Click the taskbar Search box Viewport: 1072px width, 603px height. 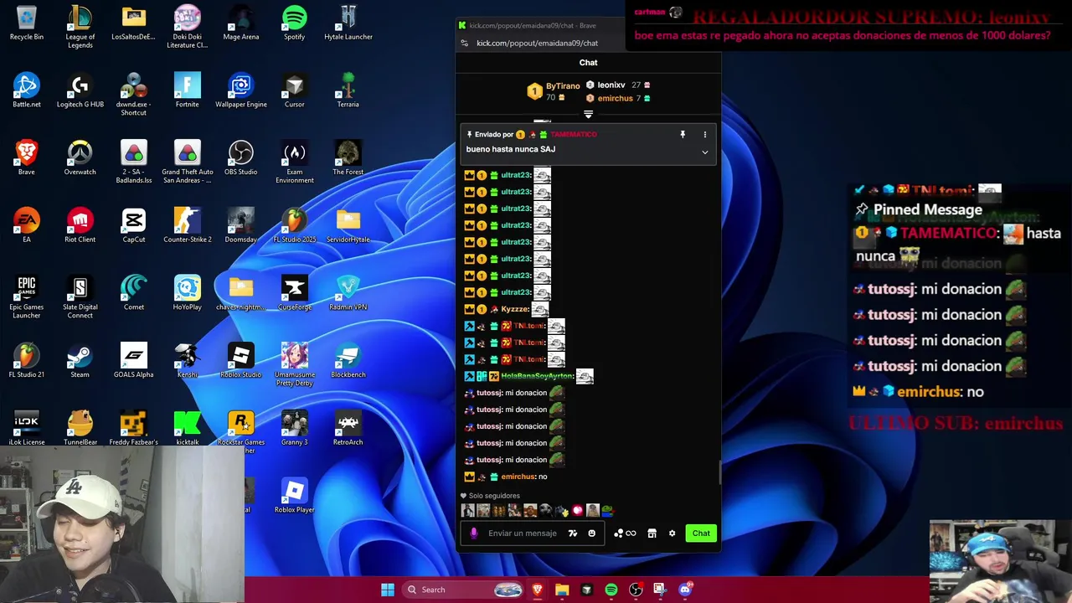pos(463,590)
